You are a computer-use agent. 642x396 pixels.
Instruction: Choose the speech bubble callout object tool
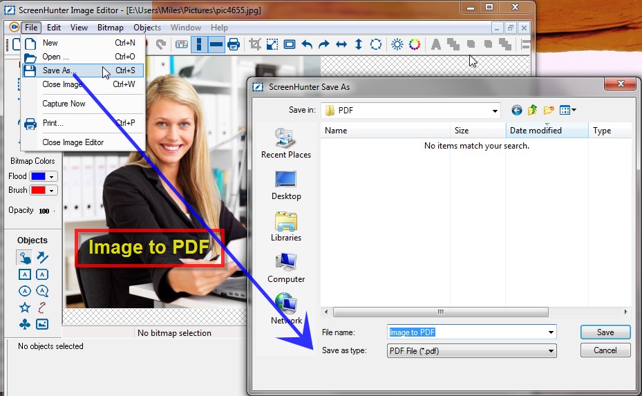[42, 291]
